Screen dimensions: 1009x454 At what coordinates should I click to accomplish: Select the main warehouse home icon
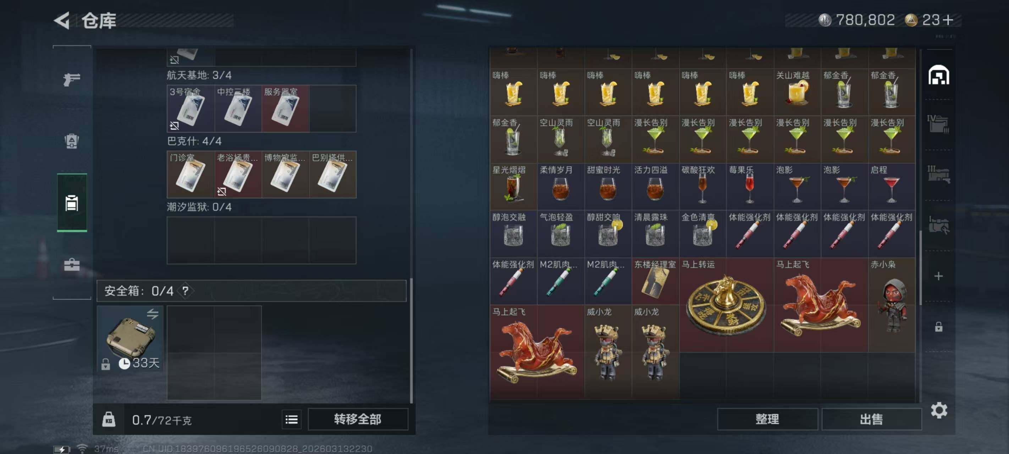(x=938, y=75)
